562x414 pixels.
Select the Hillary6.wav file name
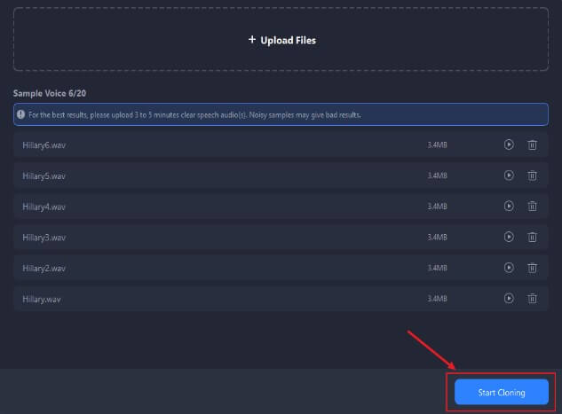44,145
